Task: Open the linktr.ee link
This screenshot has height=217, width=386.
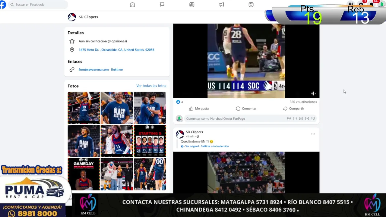Action: [x=117, y=70]
